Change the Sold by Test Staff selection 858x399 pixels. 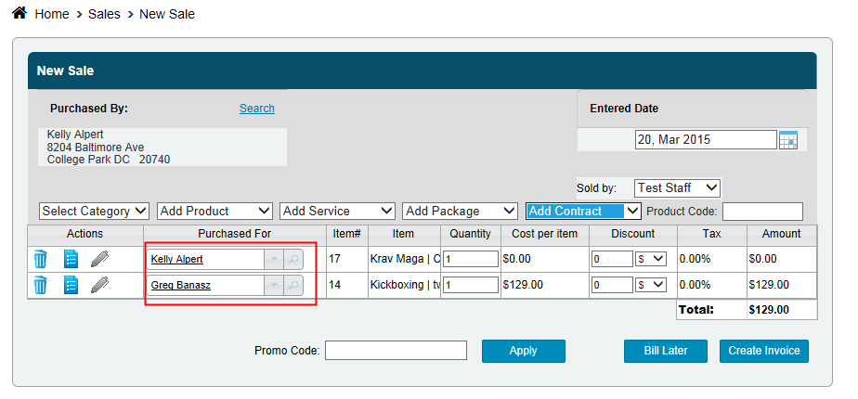(x=677, y=188)
